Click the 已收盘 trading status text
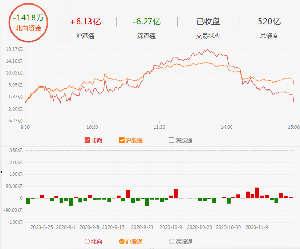This screenshot has height=249, width=300. (x=208, y=22)
